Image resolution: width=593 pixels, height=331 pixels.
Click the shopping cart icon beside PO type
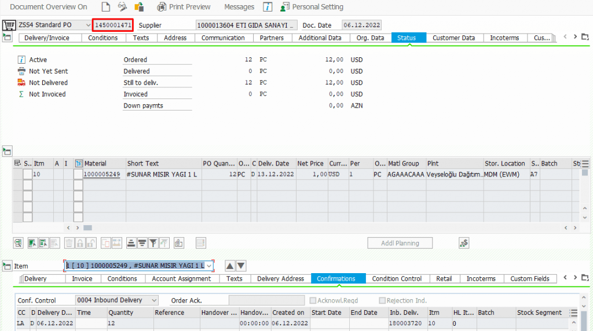click(x=9, y=25)
